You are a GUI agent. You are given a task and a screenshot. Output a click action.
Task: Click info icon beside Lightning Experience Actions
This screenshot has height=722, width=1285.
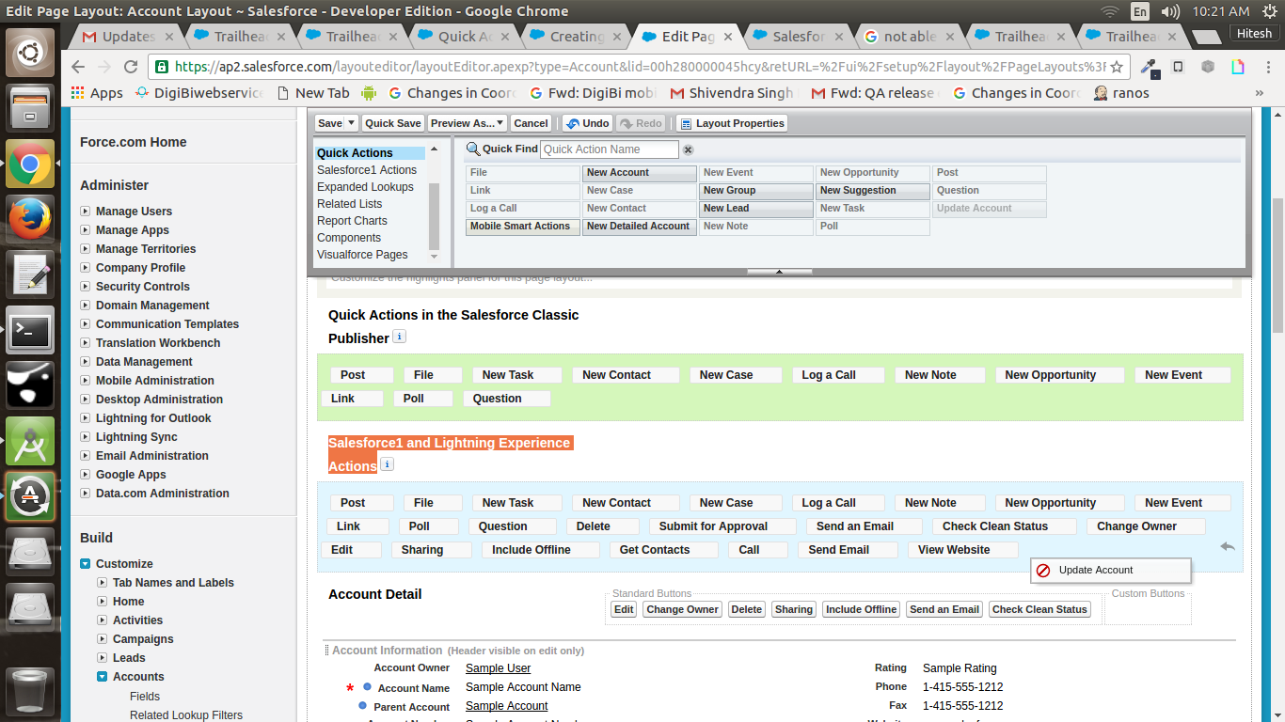click(387, 464)
